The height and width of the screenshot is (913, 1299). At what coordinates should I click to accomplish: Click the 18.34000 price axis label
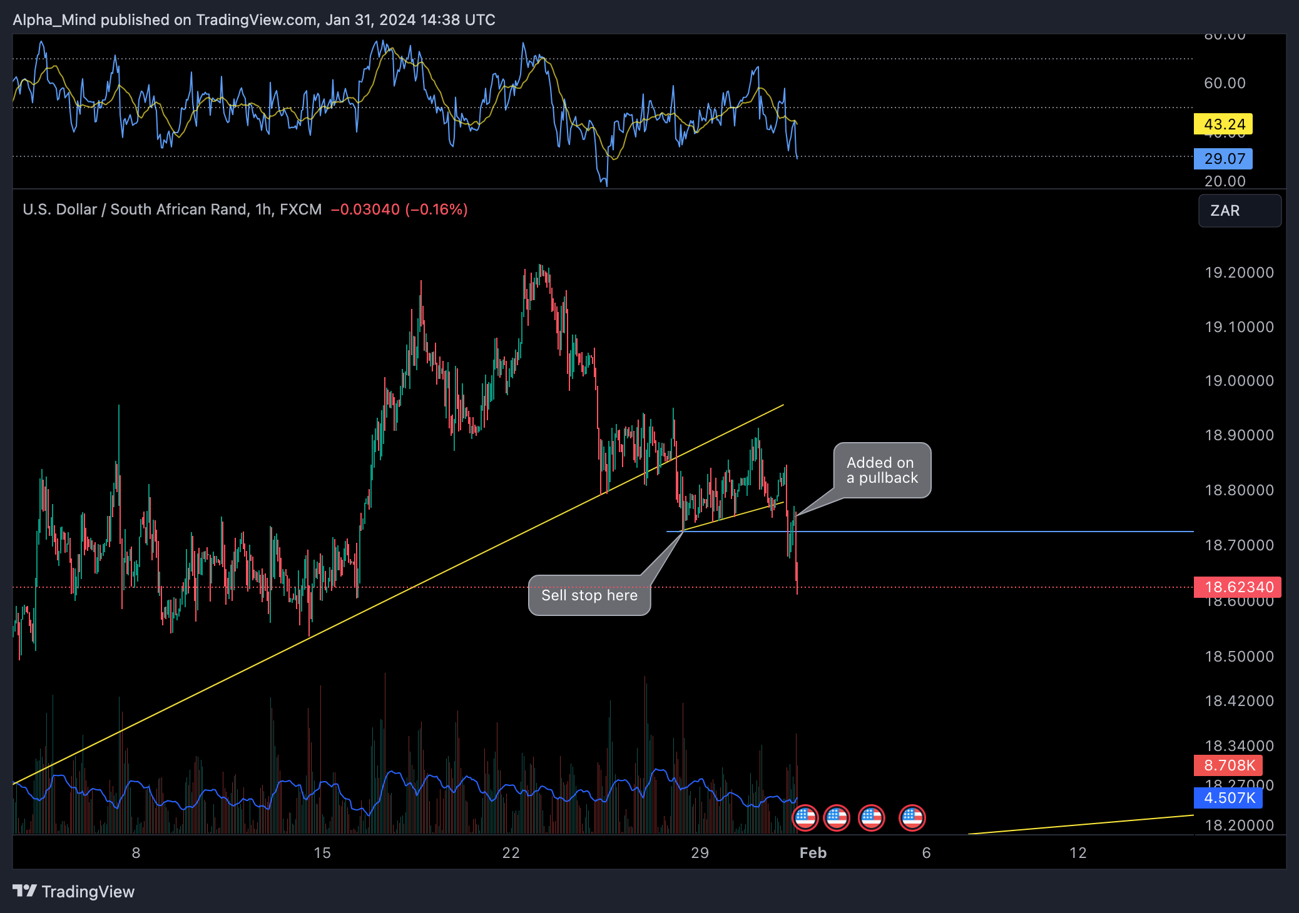pyautogui.click(x=1239, y=746)
